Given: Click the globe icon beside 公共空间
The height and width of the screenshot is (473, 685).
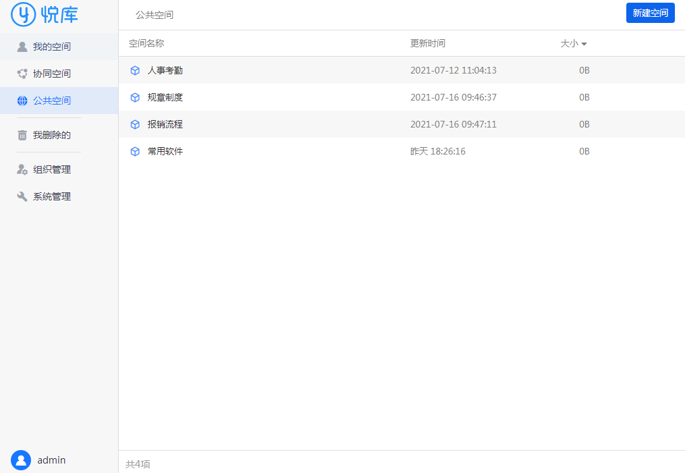Looking at the screenshot, I should (x=22, y=101).
